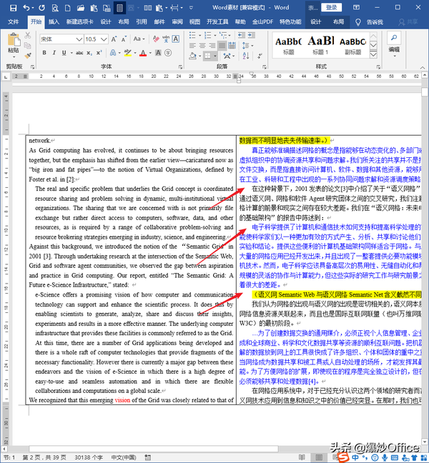
Task: Toggle underline formatting
Action: (x=64, y=53)
